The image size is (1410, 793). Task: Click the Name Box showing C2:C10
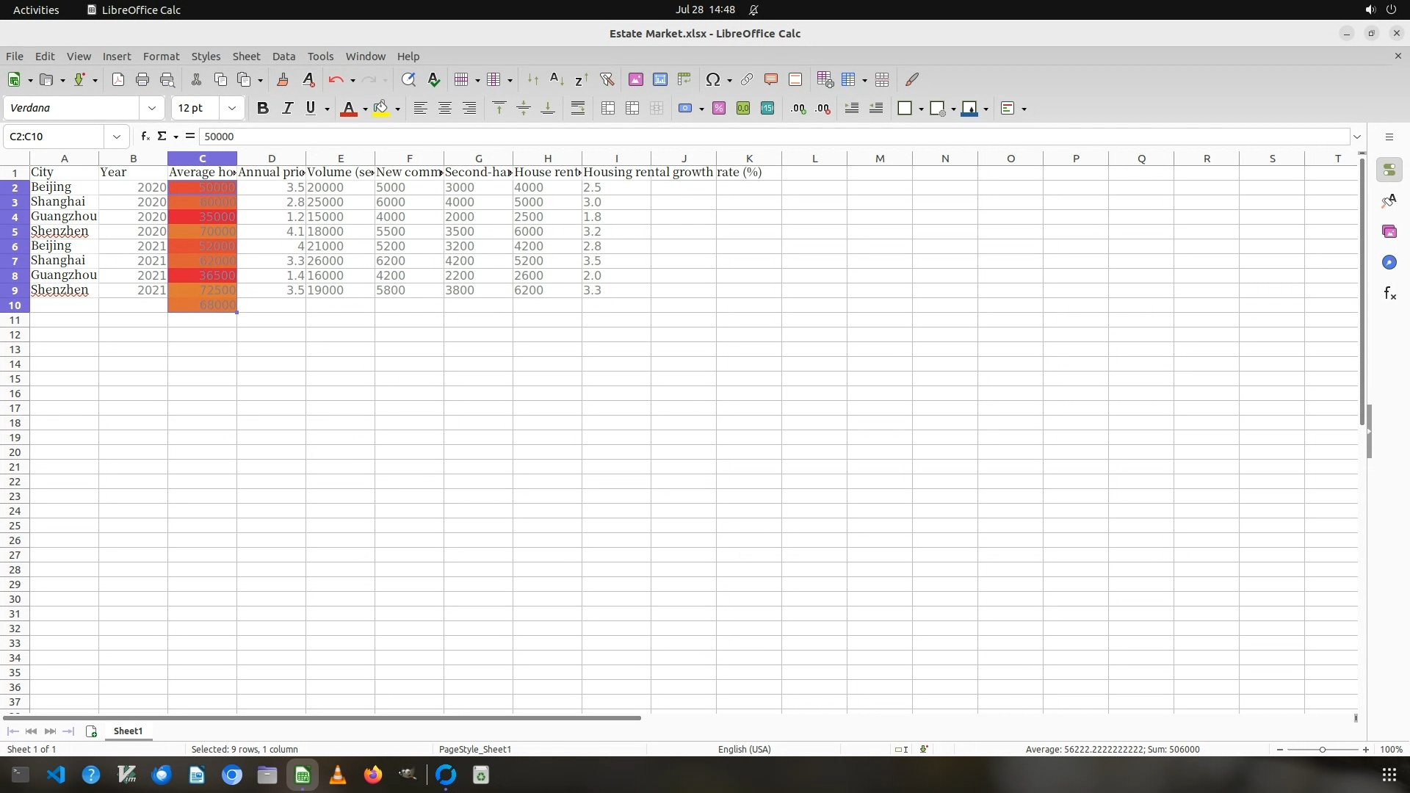point(55,136)
